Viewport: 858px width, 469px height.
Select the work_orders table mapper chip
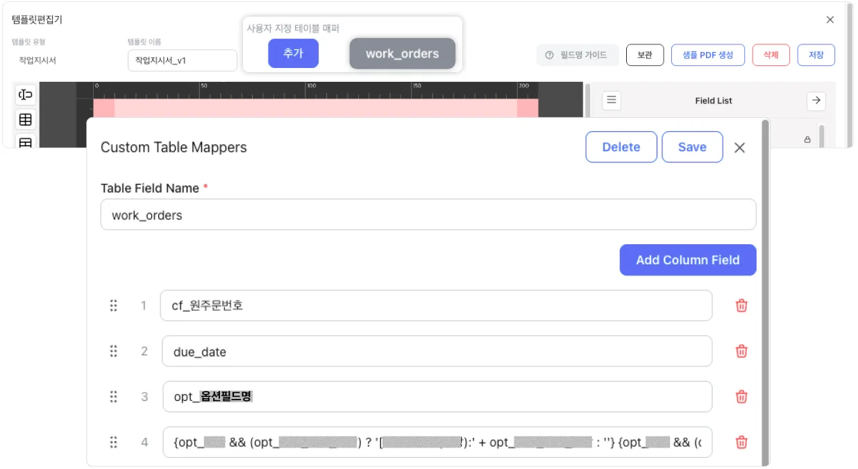402,53
